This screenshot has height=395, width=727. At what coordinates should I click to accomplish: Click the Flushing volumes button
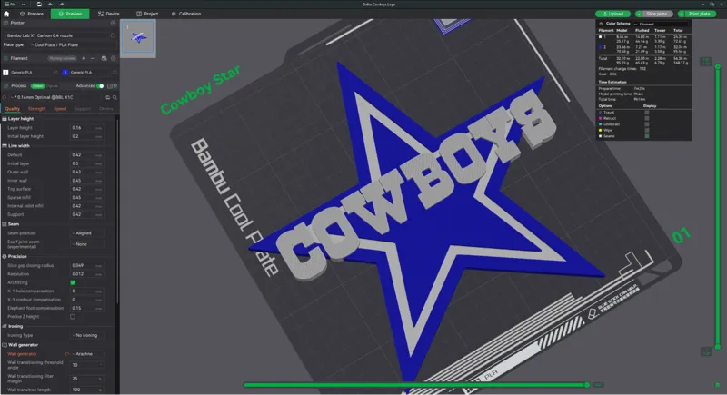click(62, 58)
